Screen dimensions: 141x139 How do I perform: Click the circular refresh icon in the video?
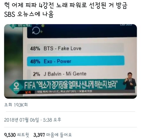(x=36, y=31)
